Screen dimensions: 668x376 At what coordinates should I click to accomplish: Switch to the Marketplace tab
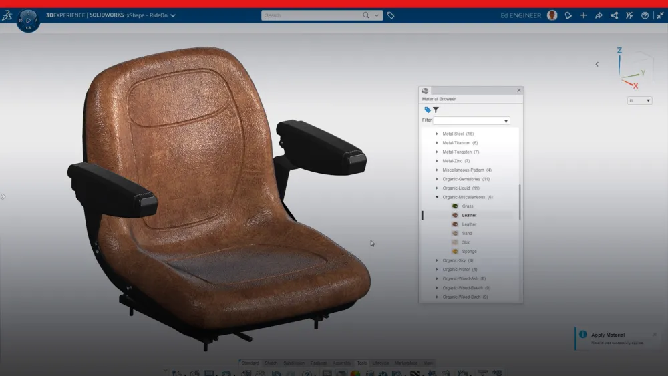(406, 363)
